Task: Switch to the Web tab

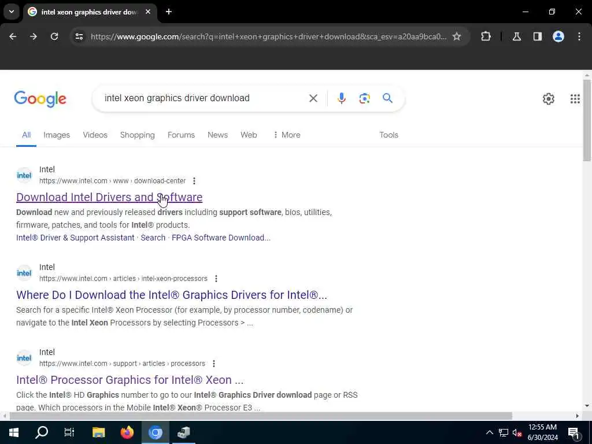Action: coord(249,135)
